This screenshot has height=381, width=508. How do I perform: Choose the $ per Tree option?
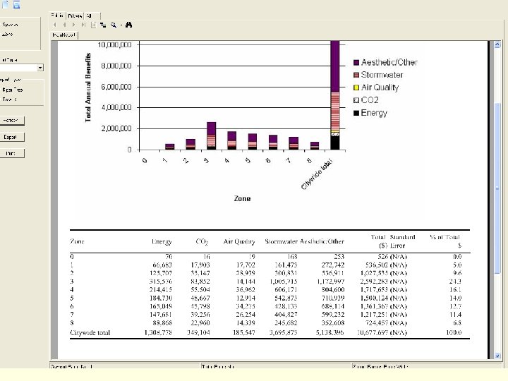tap(12, 90)
